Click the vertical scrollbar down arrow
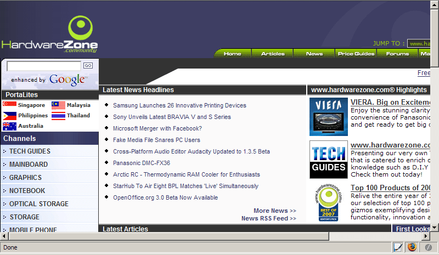439x255 pixels. [x=435, y=228]
